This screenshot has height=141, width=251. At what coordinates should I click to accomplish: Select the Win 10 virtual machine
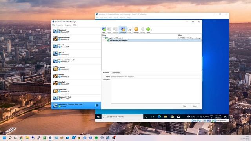pos(76,46)
